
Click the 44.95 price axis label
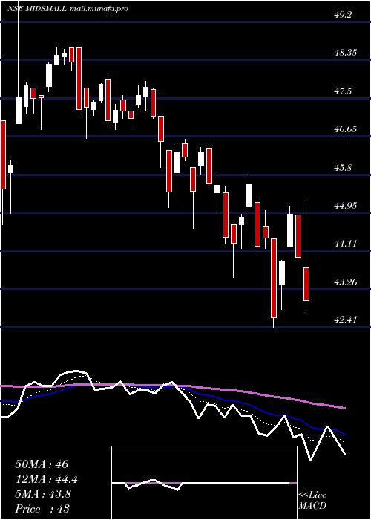[345, 205]
